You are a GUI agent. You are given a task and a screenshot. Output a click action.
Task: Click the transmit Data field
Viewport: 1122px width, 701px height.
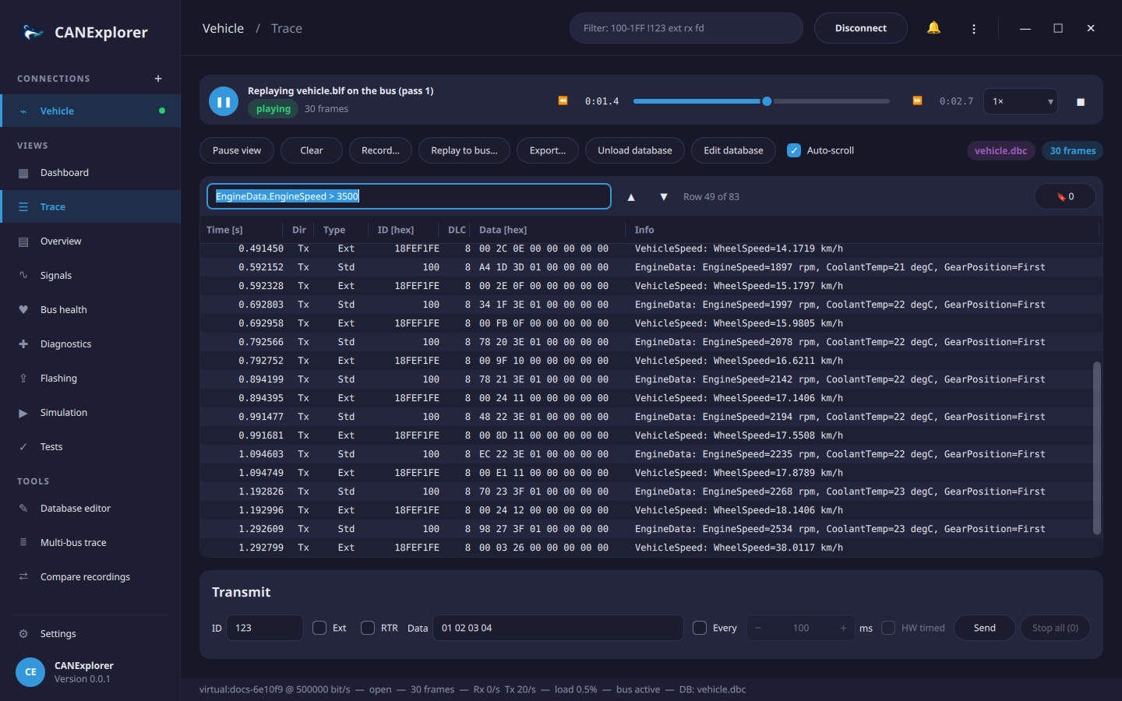click(558, 628)
